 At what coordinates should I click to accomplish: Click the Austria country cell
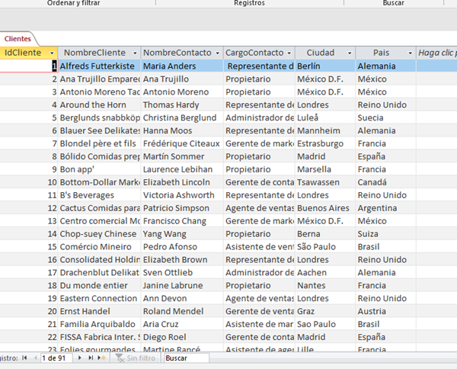click(385, 311)
